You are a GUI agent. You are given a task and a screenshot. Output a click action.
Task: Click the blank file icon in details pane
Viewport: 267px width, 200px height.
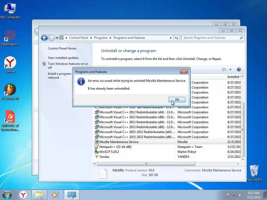click(x=103, y=173)
